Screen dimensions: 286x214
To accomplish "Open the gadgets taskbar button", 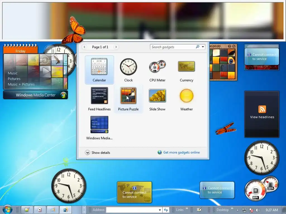I will 66,210.
